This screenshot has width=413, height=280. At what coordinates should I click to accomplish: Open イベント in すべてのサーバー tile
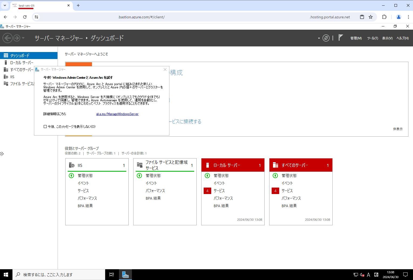point(287,183)
